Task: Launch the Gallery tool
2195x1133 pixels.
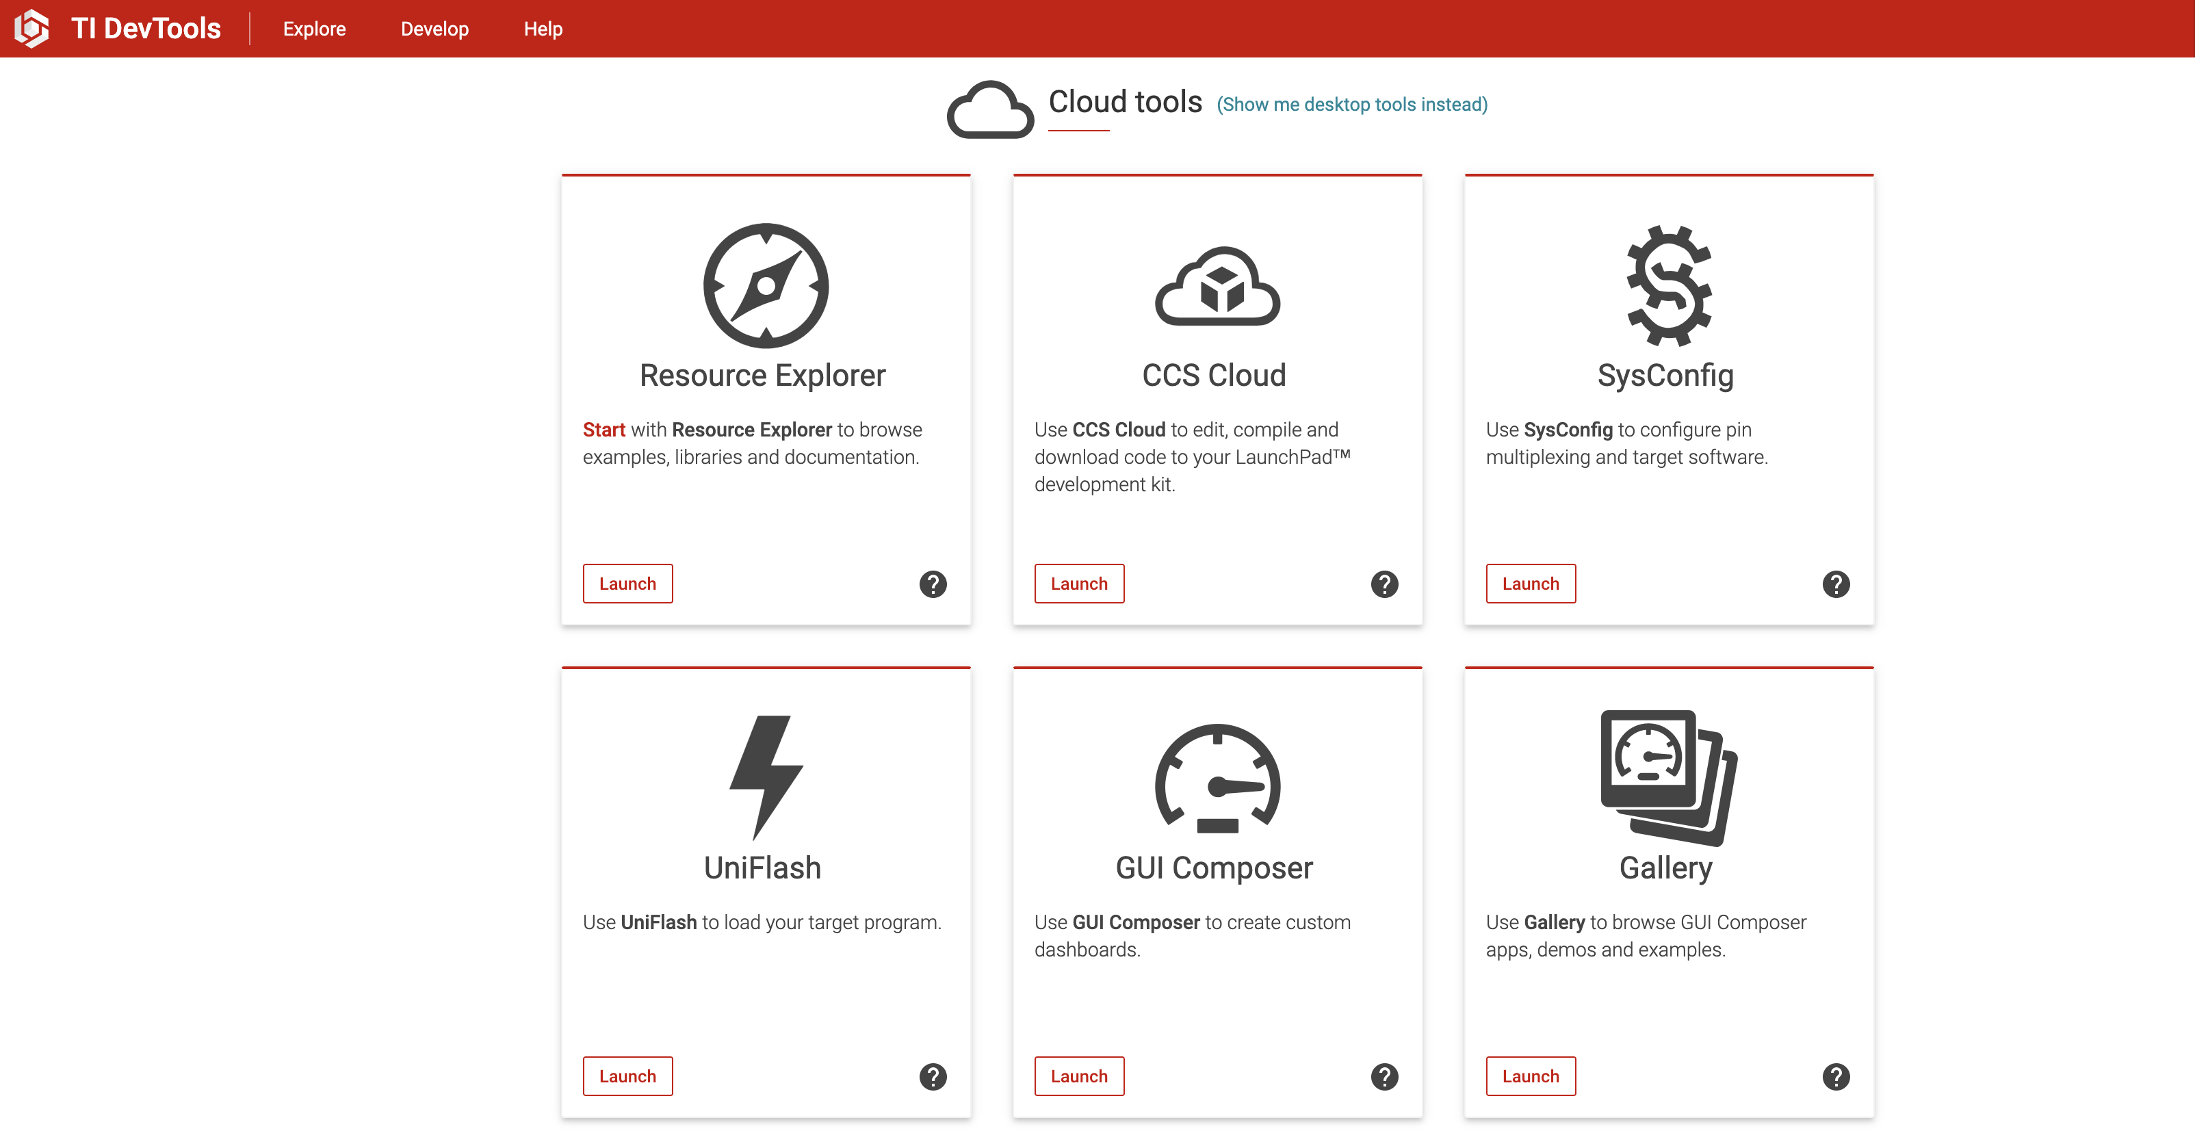Action: click(x=1531, y=1076)
